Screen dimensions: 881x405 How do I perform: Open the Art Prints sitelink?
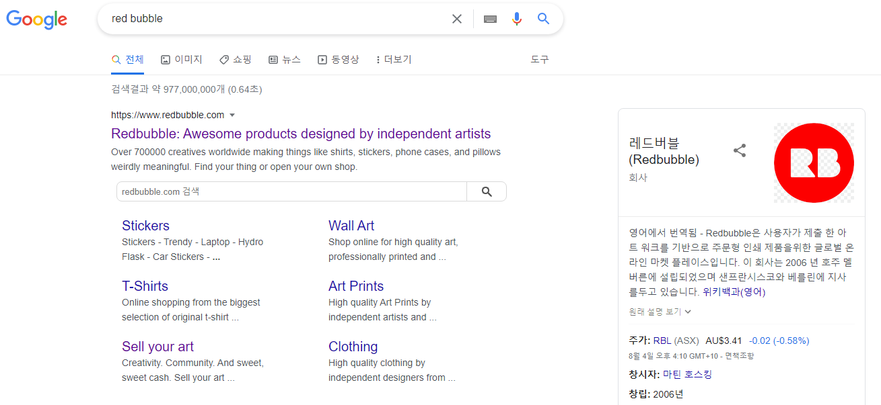tap(356, 286)
